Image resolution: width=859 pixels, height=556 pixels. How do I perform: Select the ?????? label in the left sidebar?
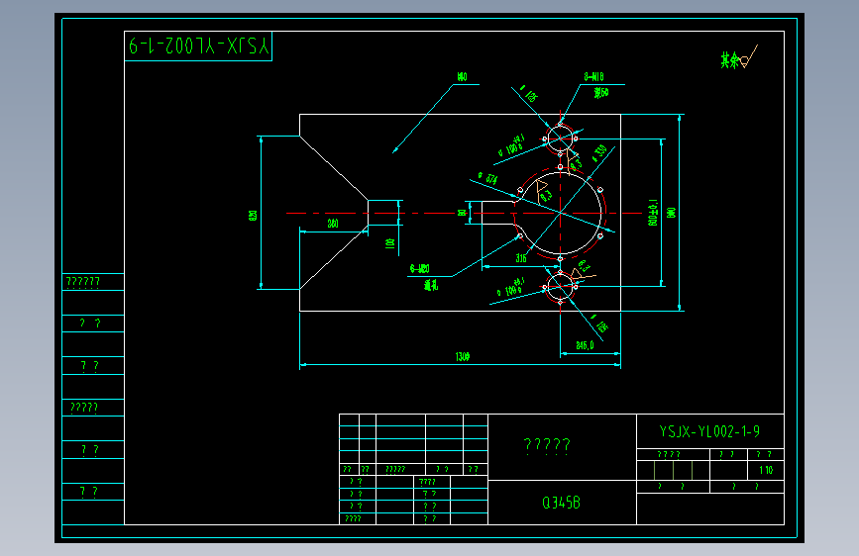point(82,282)
